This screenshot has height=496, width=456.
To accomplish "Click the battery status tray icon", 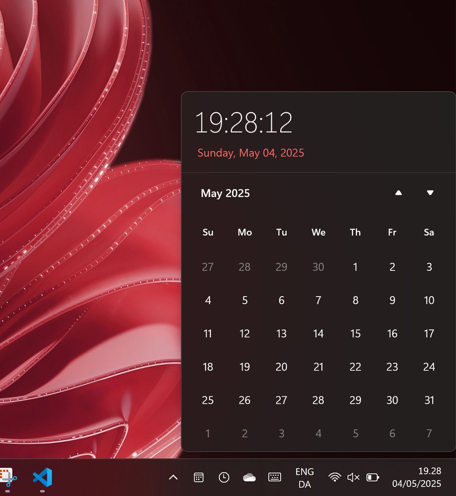I will click(373, 477).
